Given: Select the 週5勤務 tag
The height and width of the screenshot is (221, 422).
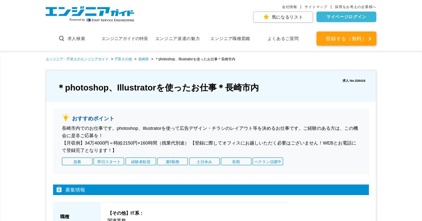Looking at the screenshot, I should [x=172, y=162].
